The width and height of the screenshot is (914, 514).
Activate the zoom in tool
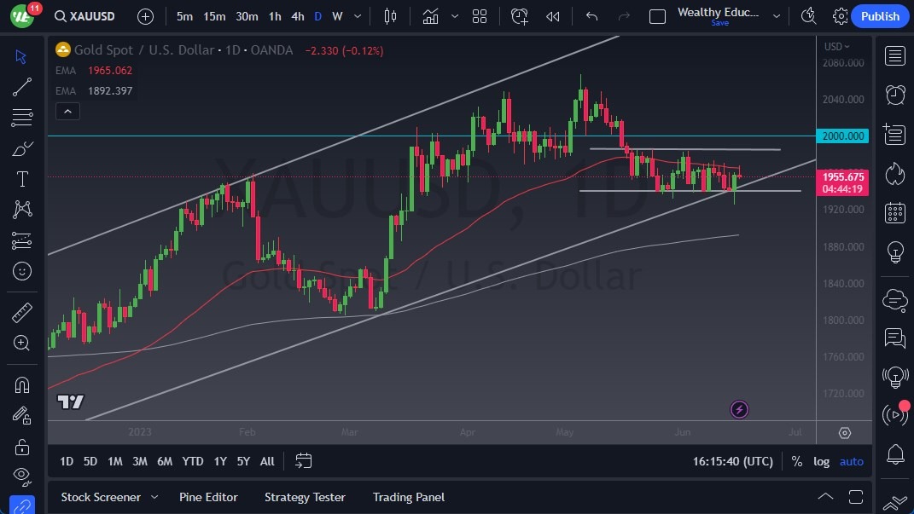point(21,344)
